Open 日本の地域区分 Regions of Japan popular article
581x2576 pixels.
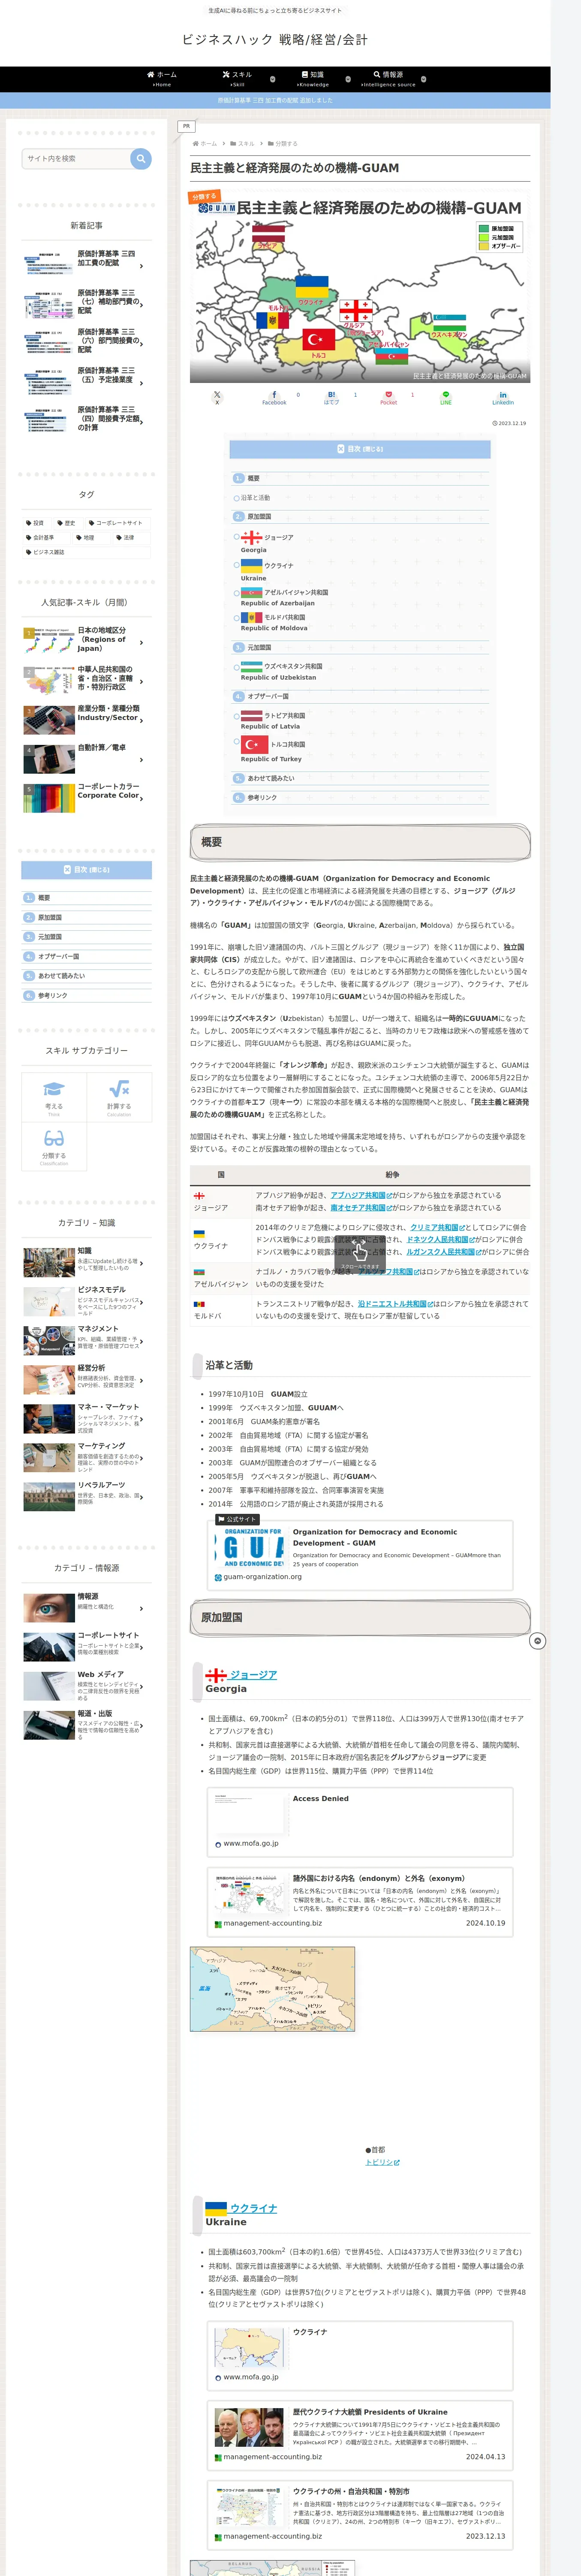tap(87, 641)
